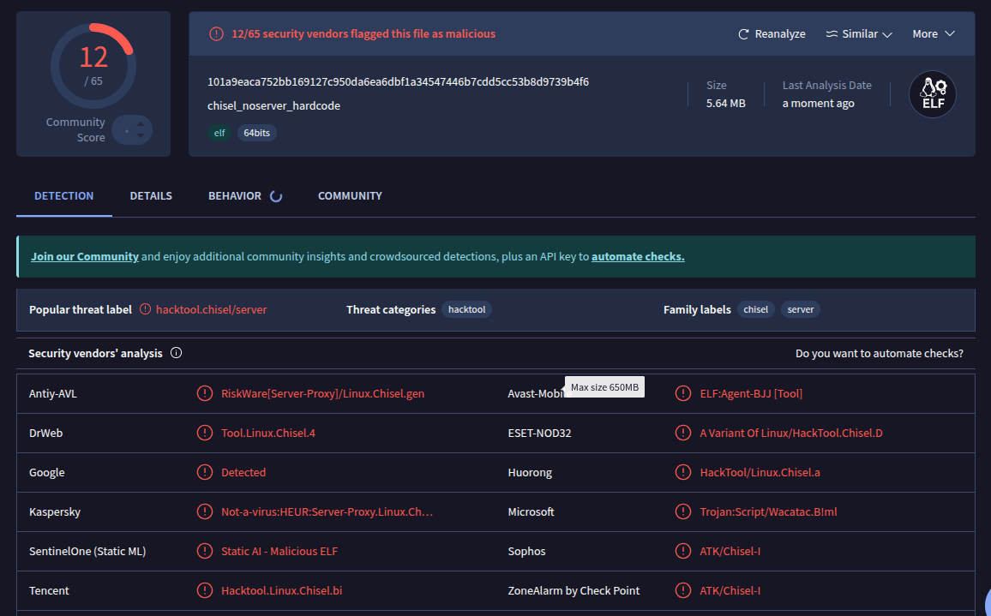Click the hacktool.chisel/server threat label
Screen dimensions: 991x616
pyautogui.click(x=211, y=309)
